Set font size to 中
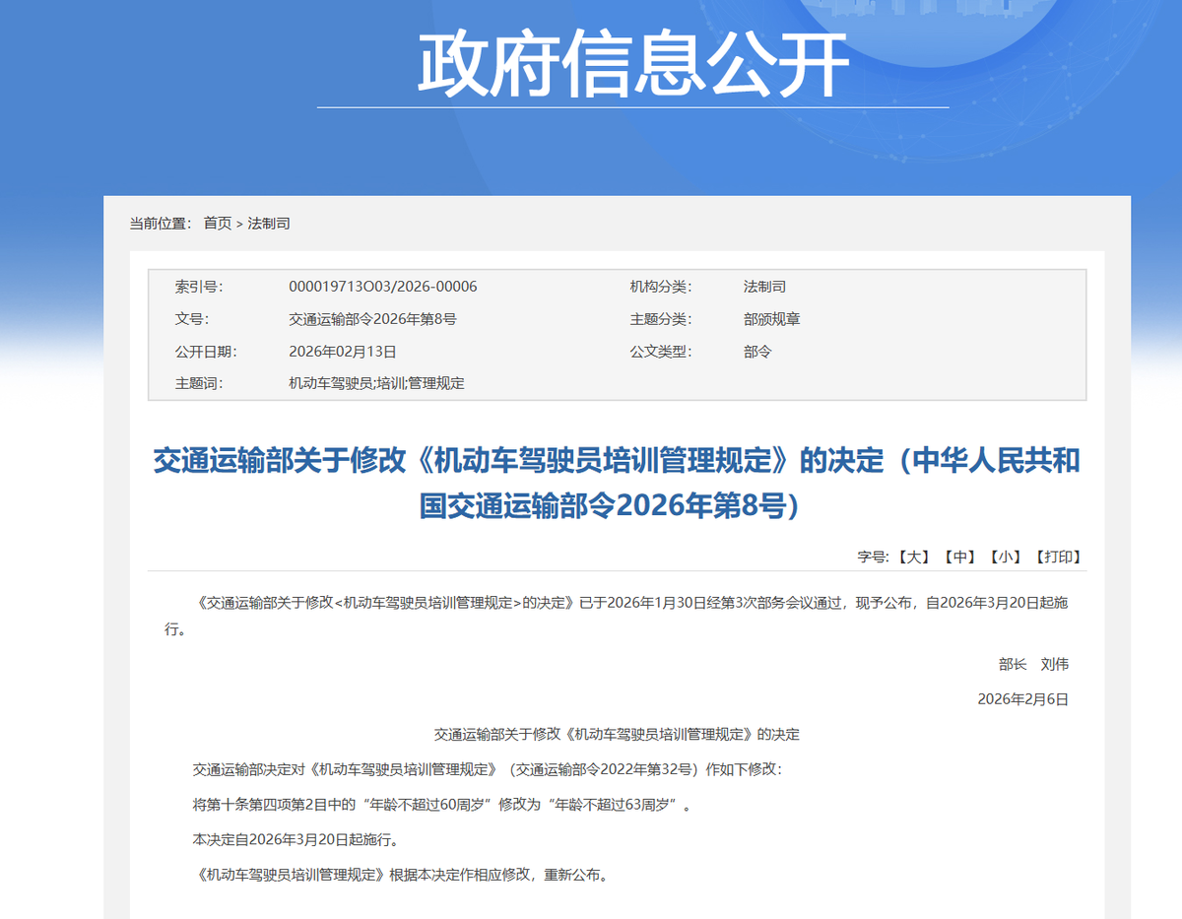1182x919 pixels. click(x=959, y=557)
